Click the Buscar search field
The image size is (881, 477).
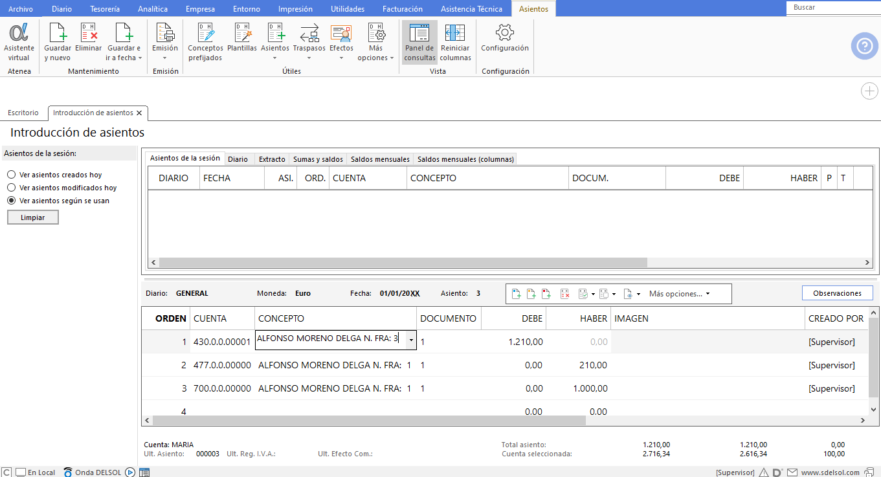(834, 8)
